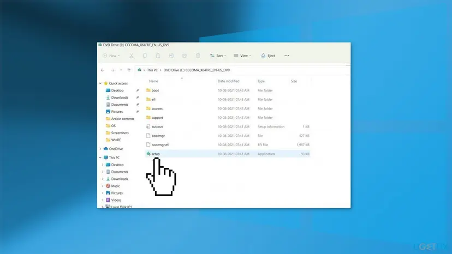Select the sources folder
The width and height of the screenshot is (452, 254).
point(228,108)
